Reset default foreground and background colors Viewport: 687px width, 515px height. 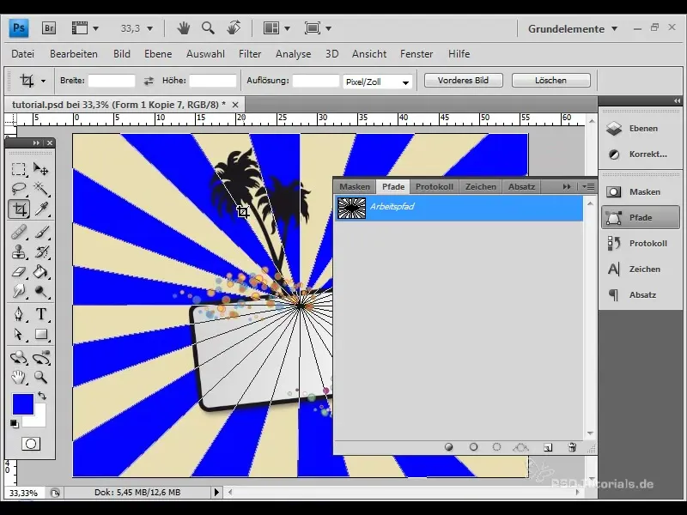(x=14, y=423)
